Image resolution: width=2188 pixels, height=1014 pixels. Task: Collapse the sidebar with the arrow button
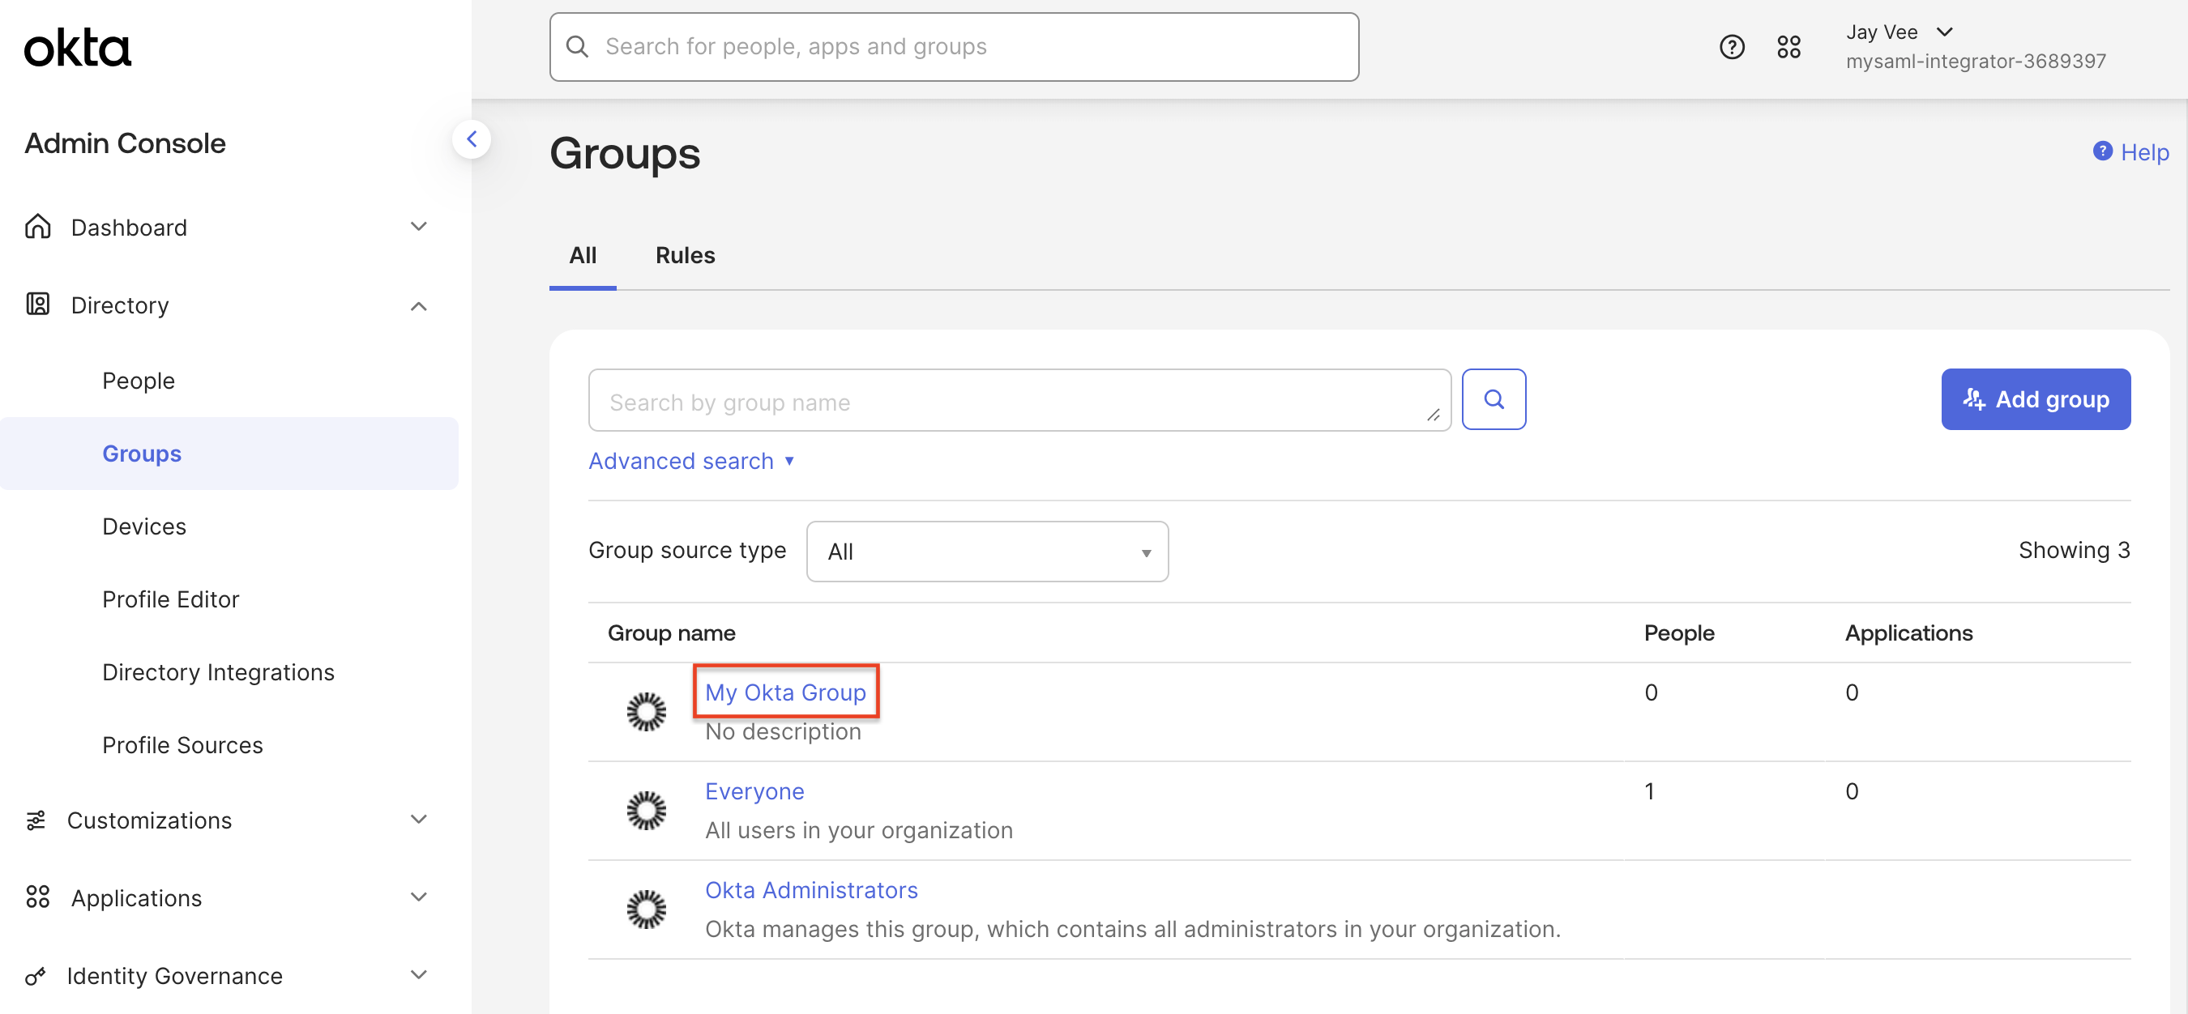click(472, 139)
